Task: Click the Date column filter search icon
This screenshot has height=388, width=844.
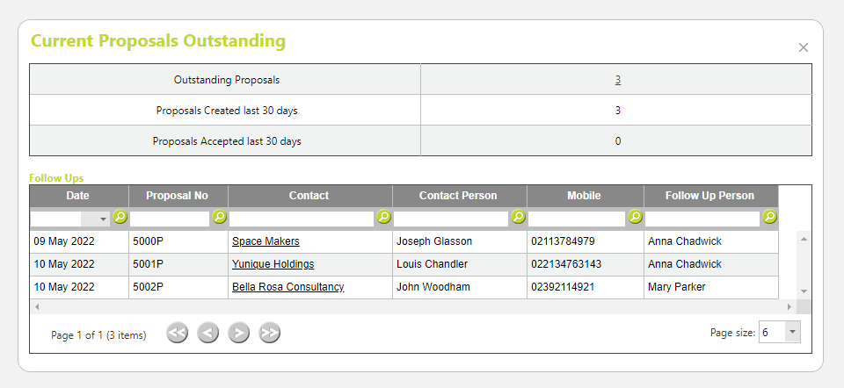Action: tap(120, 217)
